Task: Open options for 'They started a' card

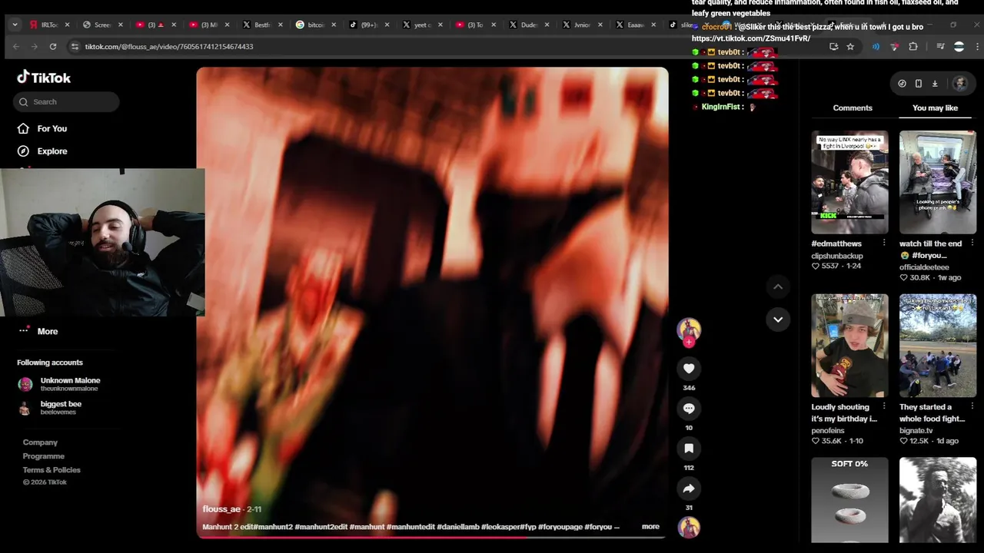Action: click(972, 407)
